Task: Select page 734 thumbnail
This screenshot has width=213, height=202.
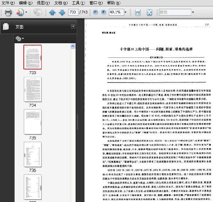Action: (x=33, y=89)
